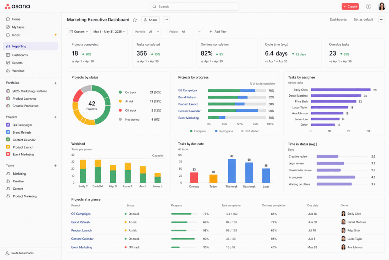Open the Reporting section in sidebar

(x=30, y=46)
